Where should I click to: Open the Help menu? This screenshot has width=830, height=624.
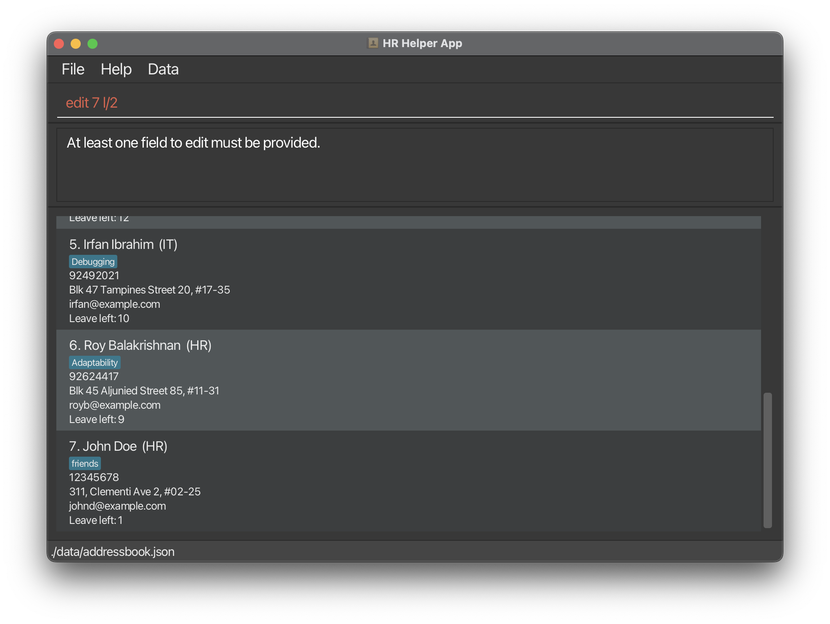pos(116,69)
